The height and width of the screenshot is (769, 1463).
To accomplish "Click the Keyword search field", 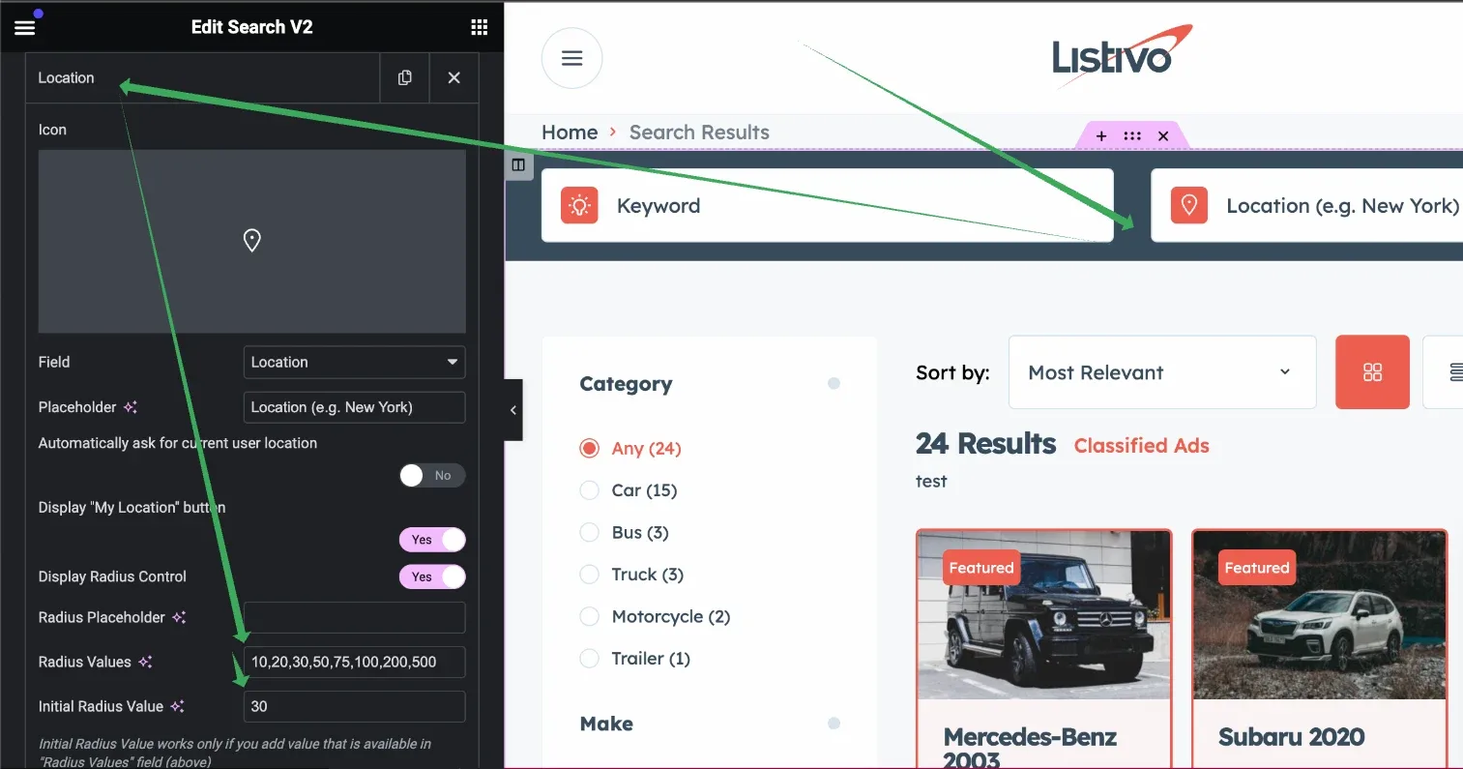I will [x=827, y=205].
